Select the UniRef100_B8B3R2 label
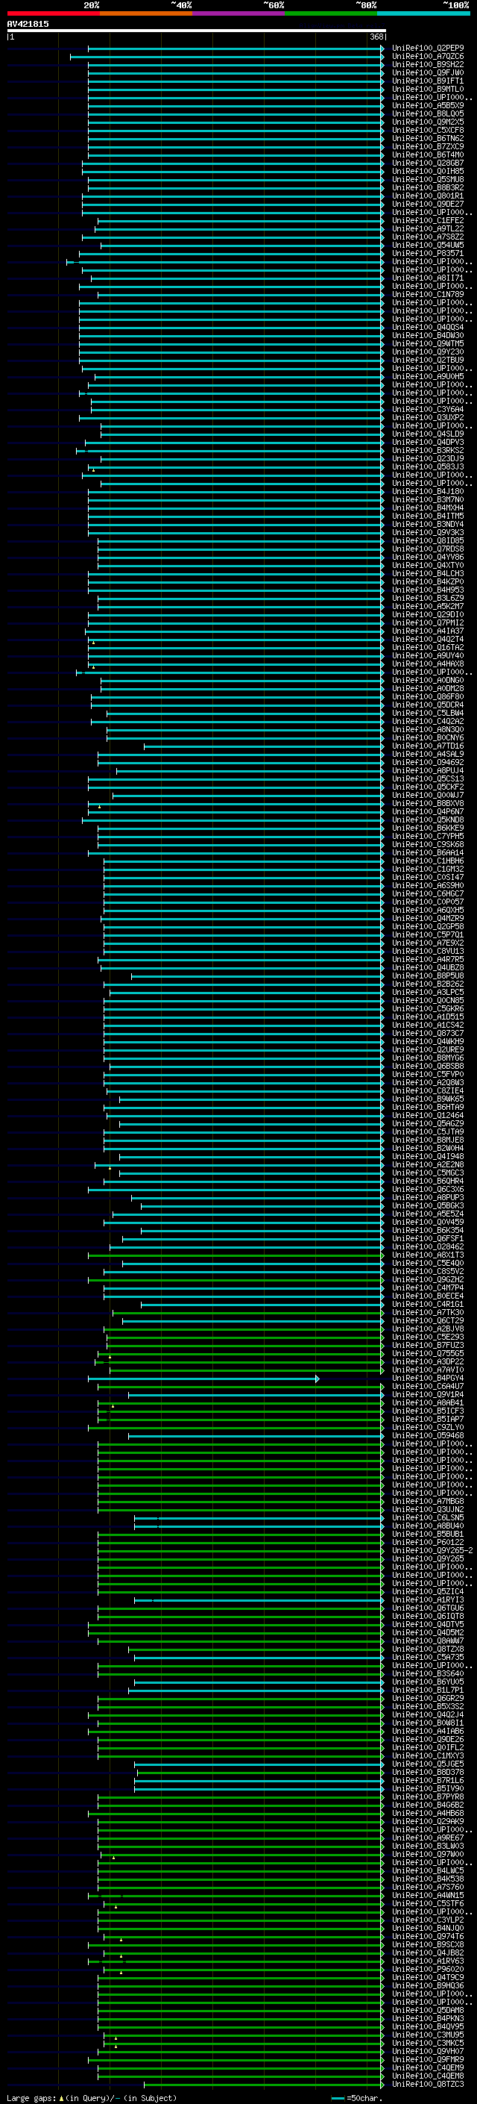The height and width of the screenshot is (2104, 477). (x=428, y=188)
